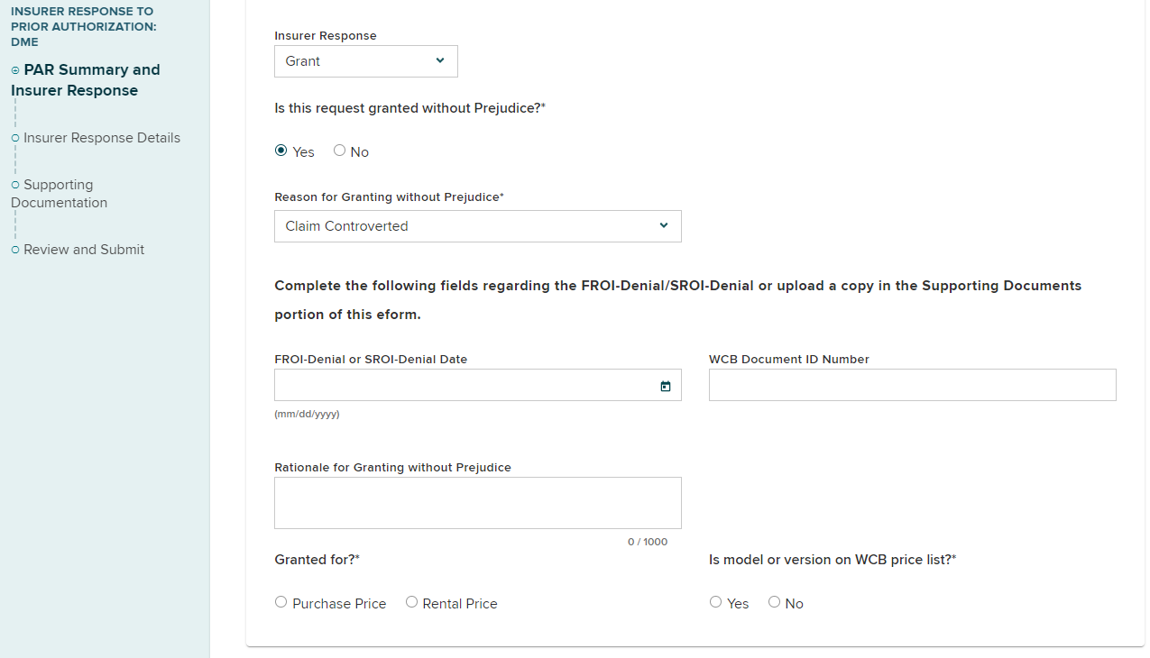Image resolution: width=1150 pixels, height=658 pixels.
Task: Open the Insurer Response dropdown showing Grant
Action: [365, 61]
